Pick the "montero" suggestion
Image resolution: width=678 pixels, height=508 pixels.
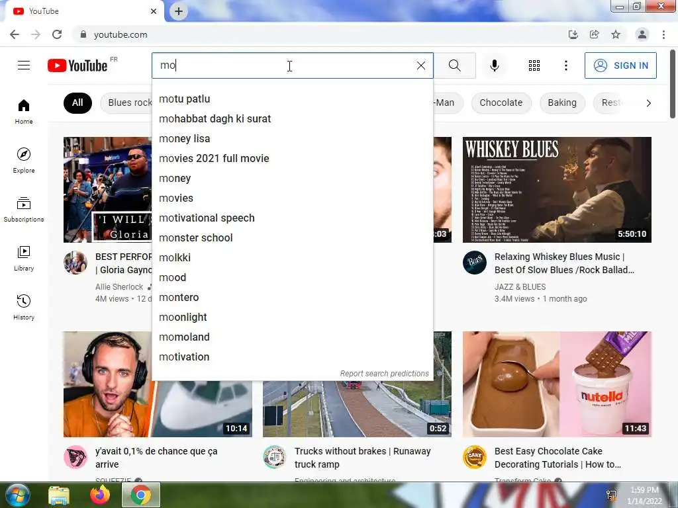tap(292, 298)
